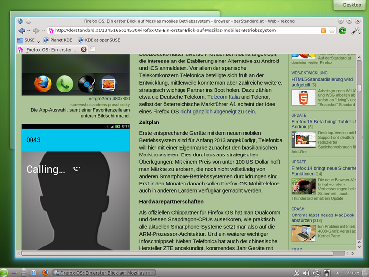
Task: Open the SUSE bookmarks folder
Action: [27, 40]
